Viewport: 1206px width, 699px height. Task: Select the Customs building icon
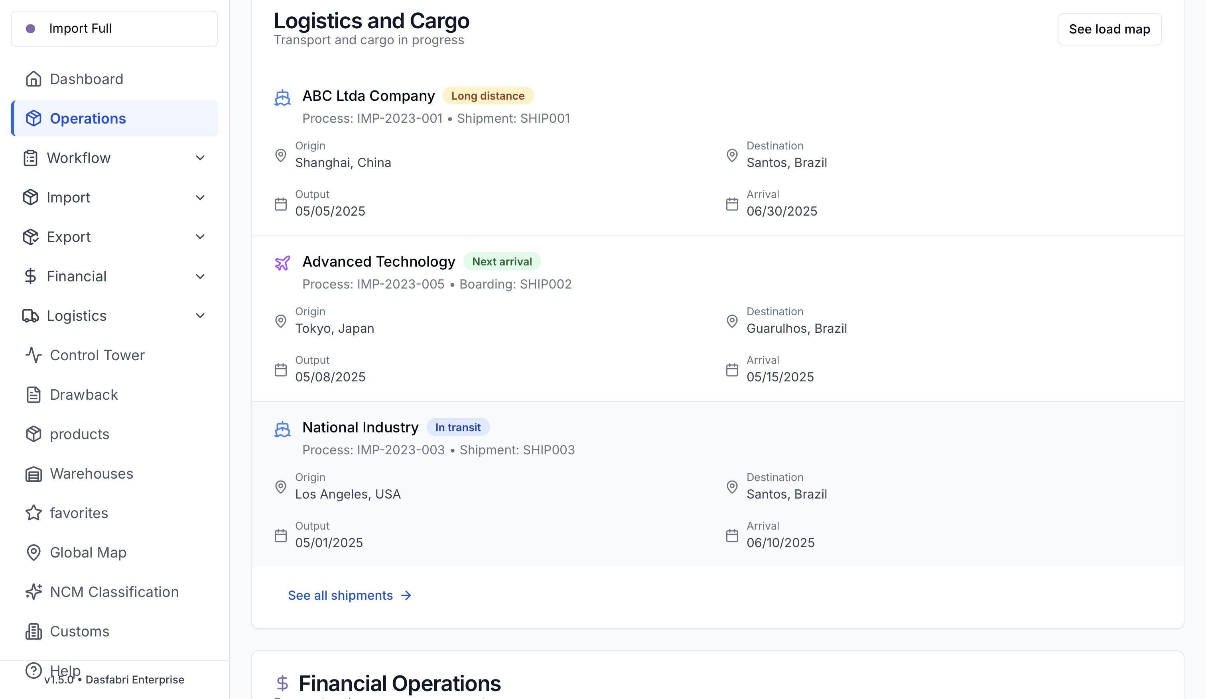pos(33,632)
